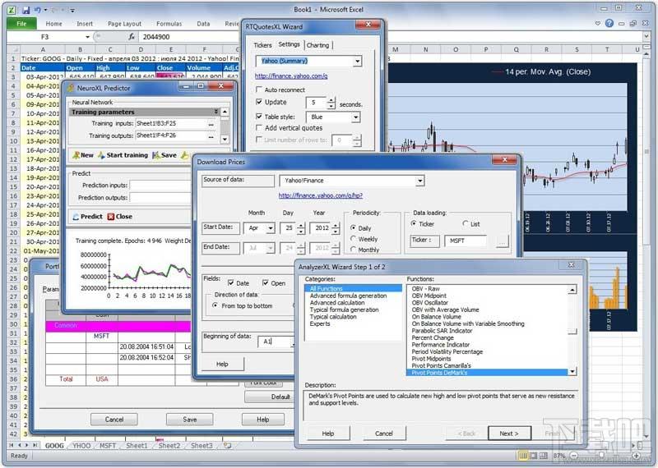The height and width of the screenshot is (468, 658).
Task: Open the Blue table style dropdown
Action: point(355,117)
